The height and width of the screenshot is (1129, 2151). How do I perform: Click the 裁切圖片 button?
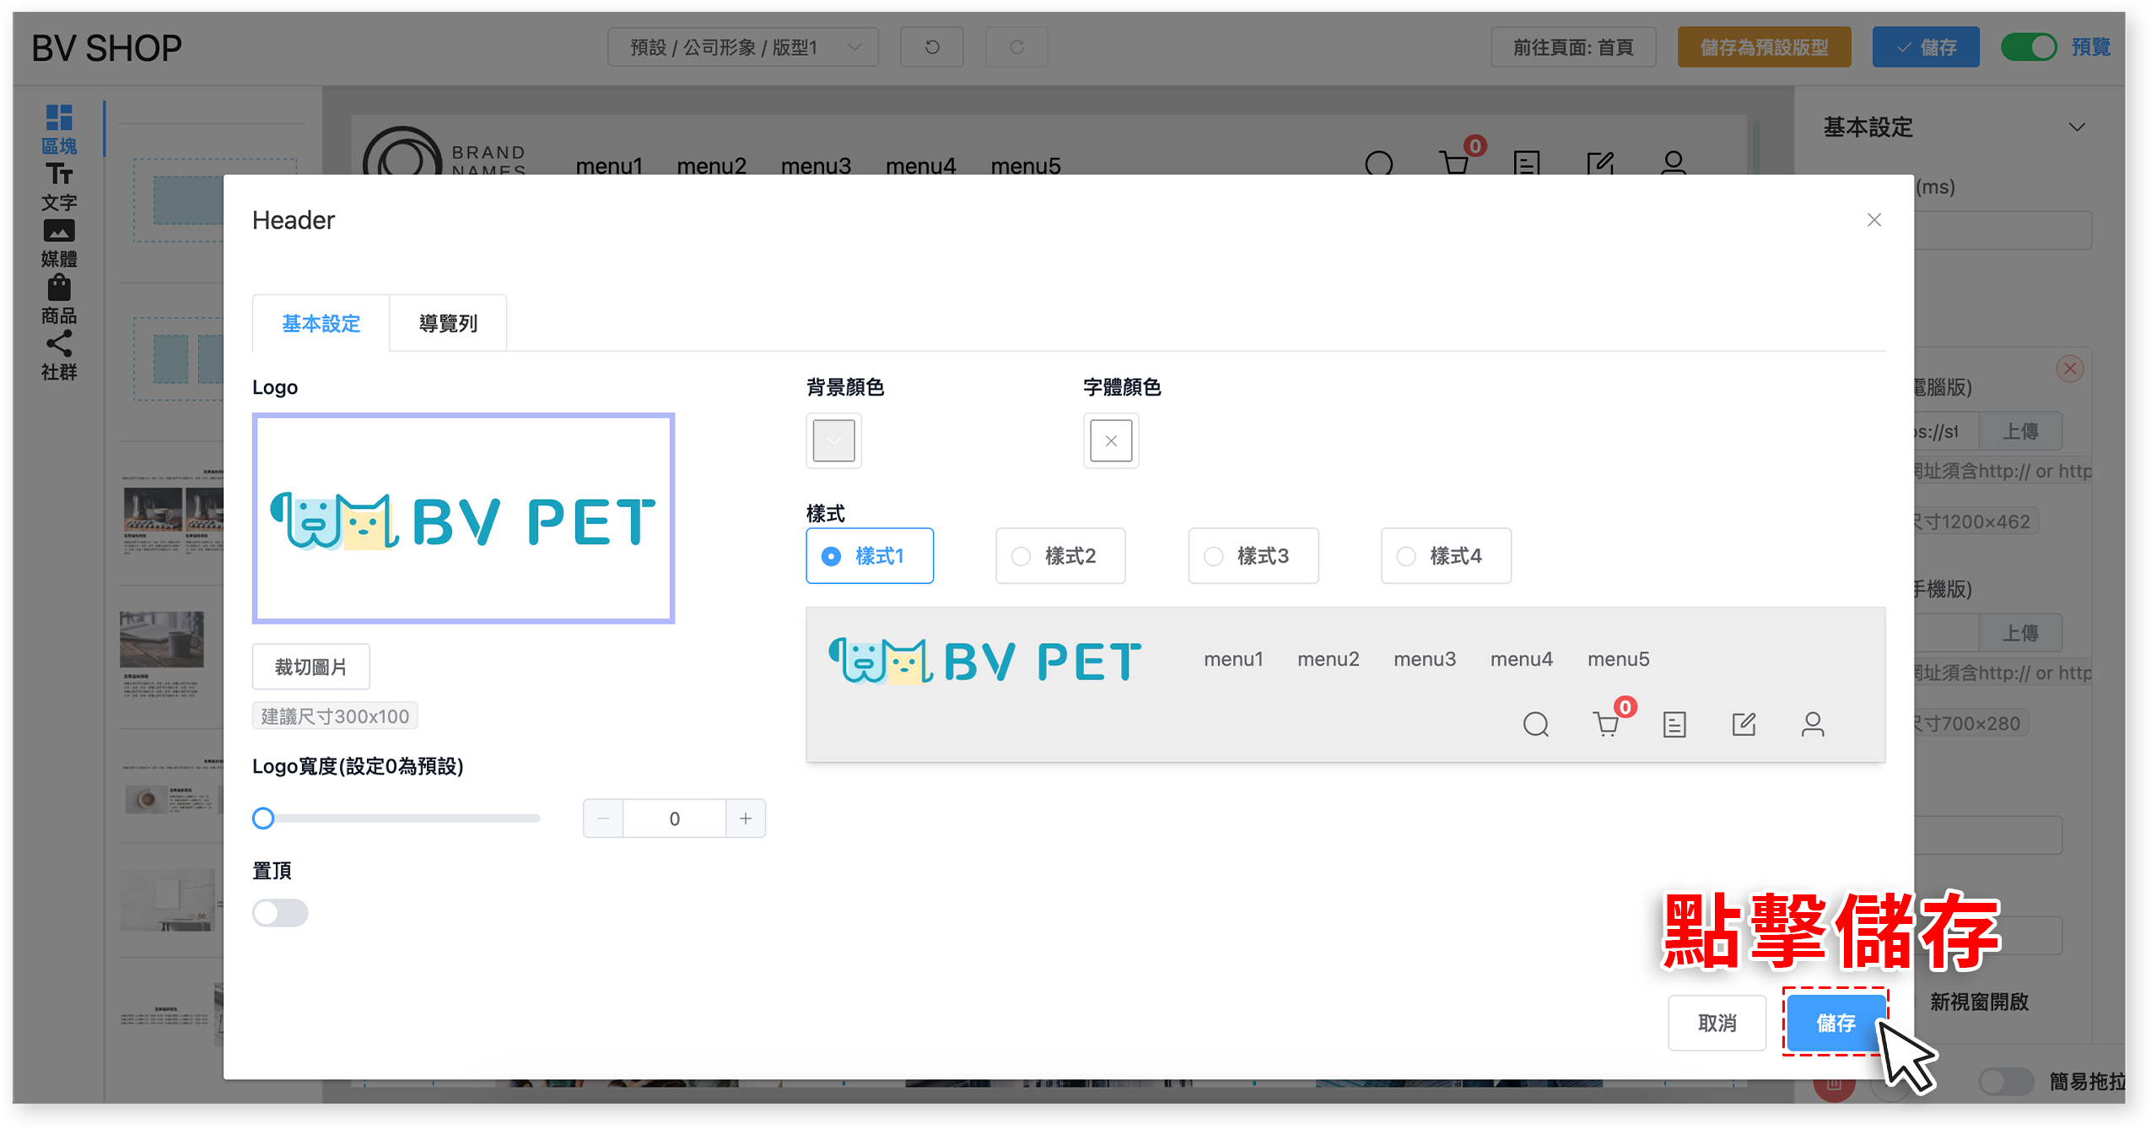(x=310, y=667)
